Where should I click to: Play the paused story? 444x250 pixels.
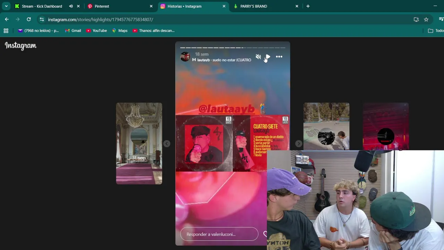click(268, 57)
